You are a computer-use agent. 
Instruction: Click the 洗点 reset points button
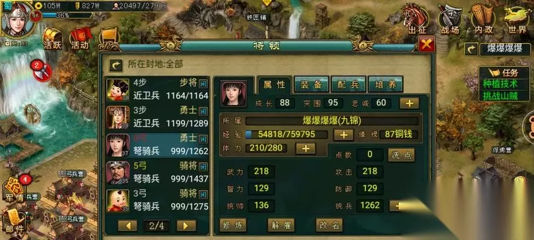click(x=401, y=155)
